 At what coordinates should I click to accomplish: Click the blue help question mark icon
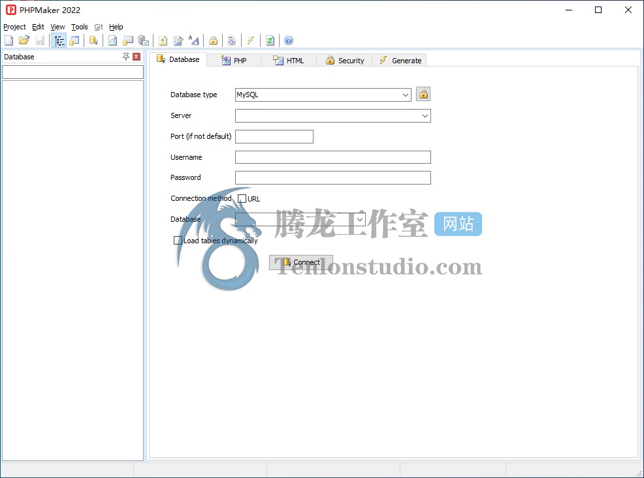[x=289, y=40]
